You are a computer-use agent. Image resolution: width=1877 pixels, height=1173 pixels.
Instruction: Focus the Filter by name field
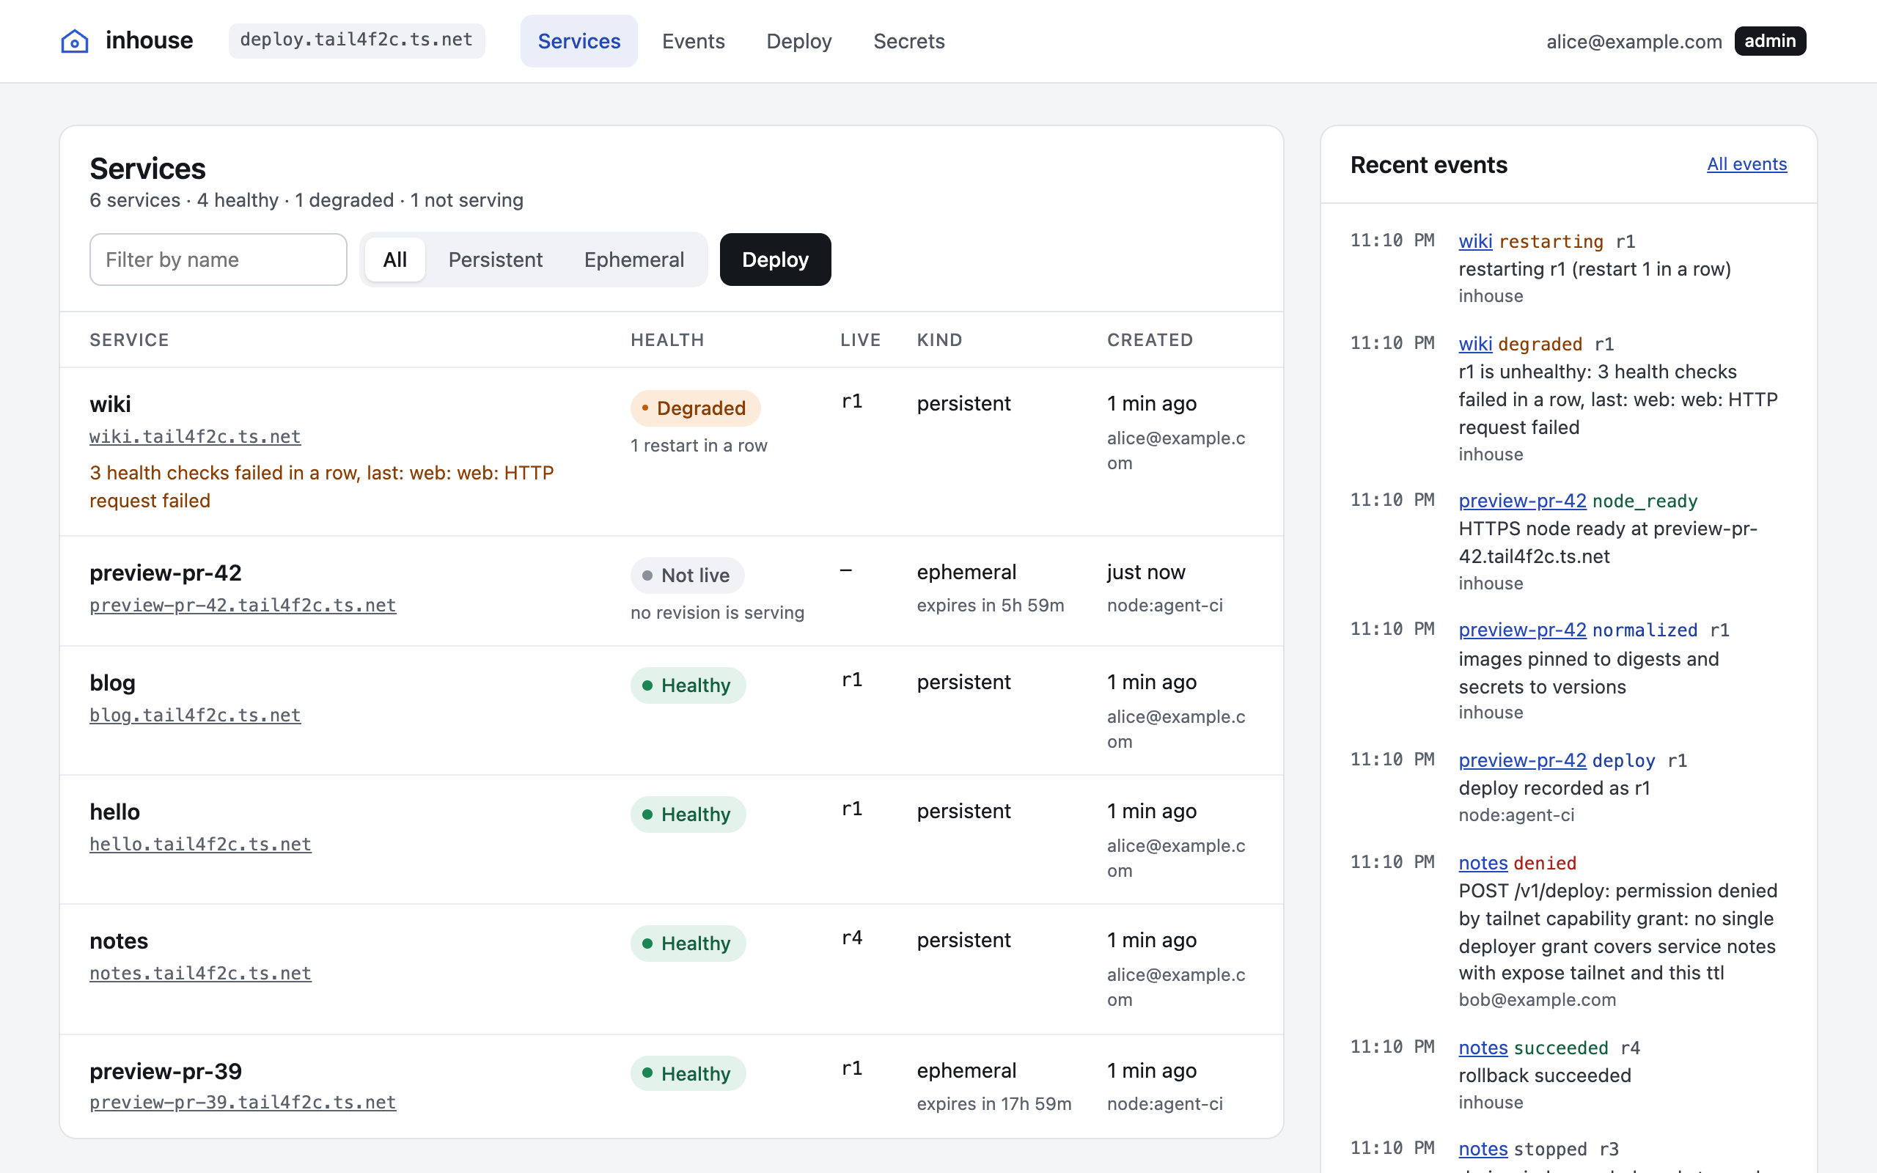point(218,260)
